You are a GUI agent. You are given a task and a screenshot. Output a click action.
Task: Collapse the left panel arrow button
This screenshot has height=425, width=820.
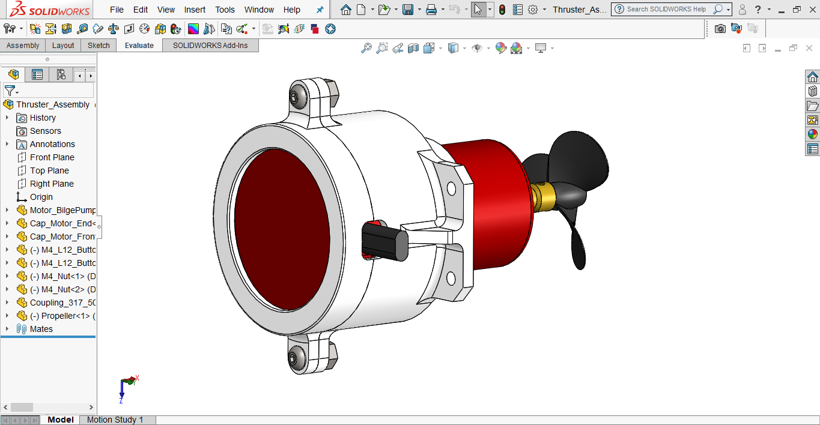pos(747,48)
